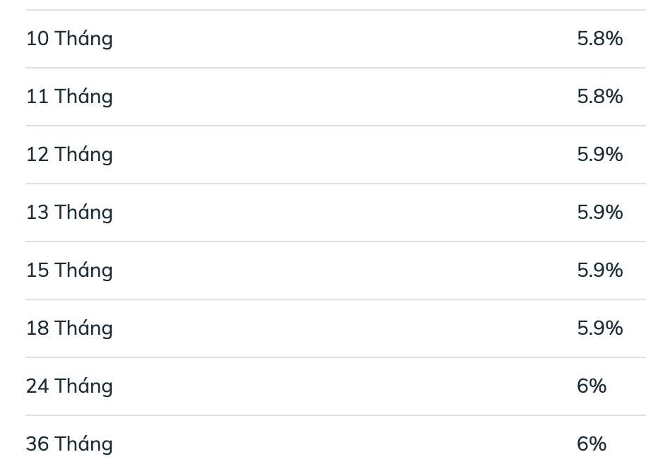Select the 5.9% rate for 12 Tháng
The width and height of the screenshot is (646, 469).
coord(599,155)
